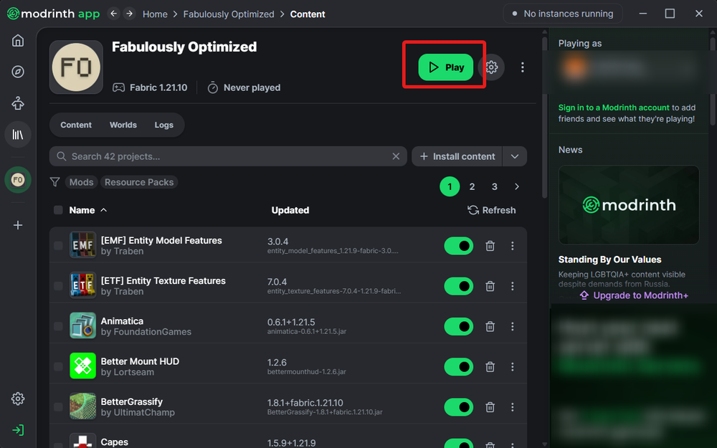
Task: Click the sign-in icon at sidebar bottom
Action: pyautogui.click(x=18, y=430)
